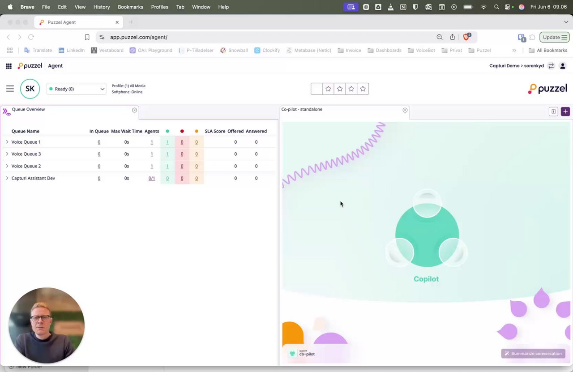Open the zoom magnifier in the address bar

[x=440, y=37]
